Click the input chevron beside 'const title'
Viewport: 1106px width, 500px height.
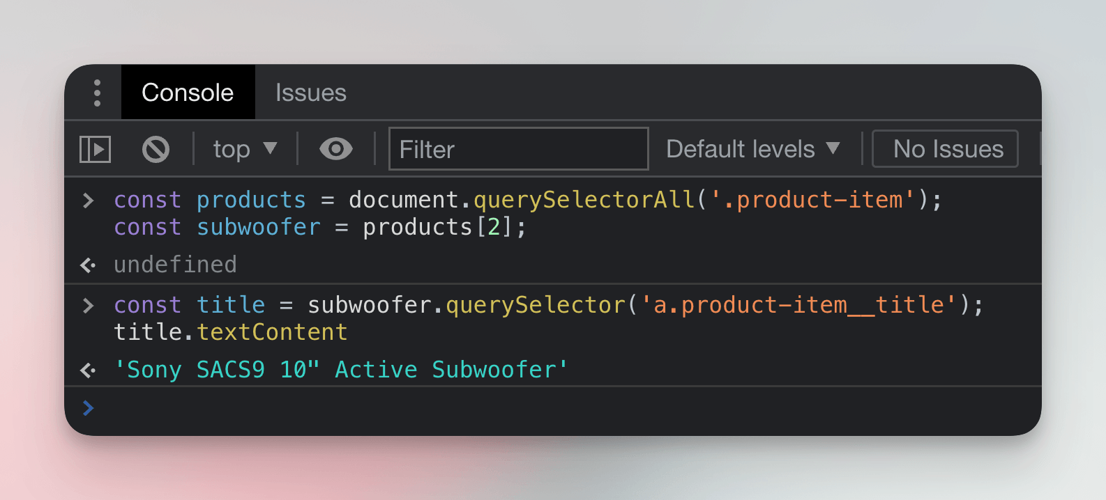[88, 306]
